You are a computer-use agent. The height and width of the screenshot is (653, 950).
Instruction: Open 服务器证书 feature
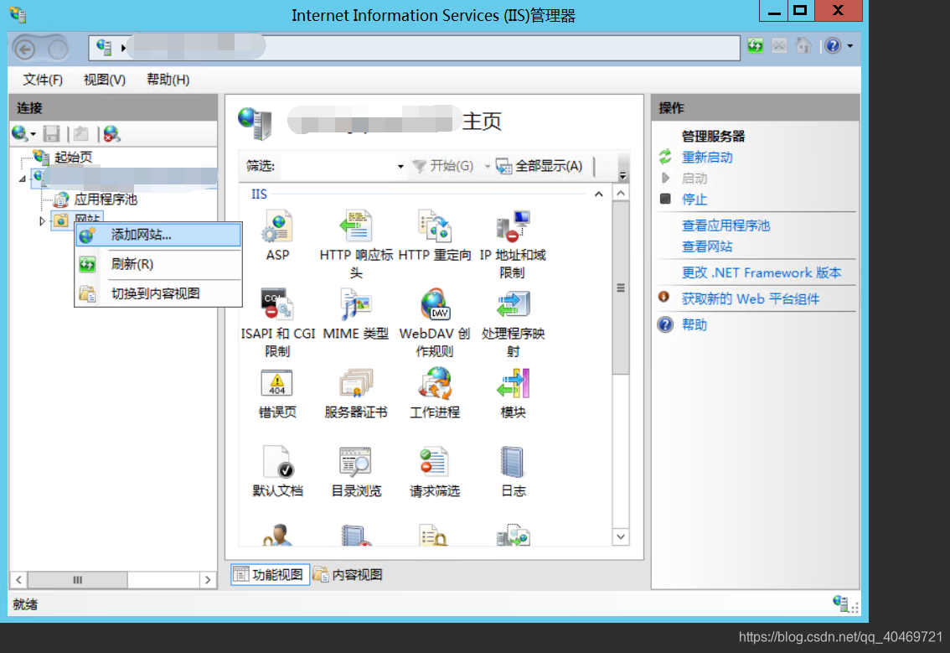tap(356, 393)
